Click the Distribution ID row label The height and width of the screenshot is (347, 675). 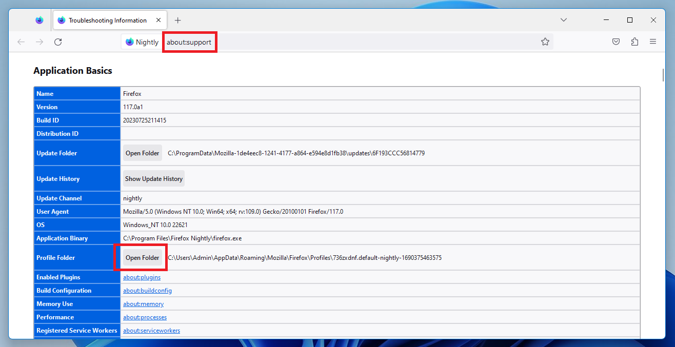(57, 134)
